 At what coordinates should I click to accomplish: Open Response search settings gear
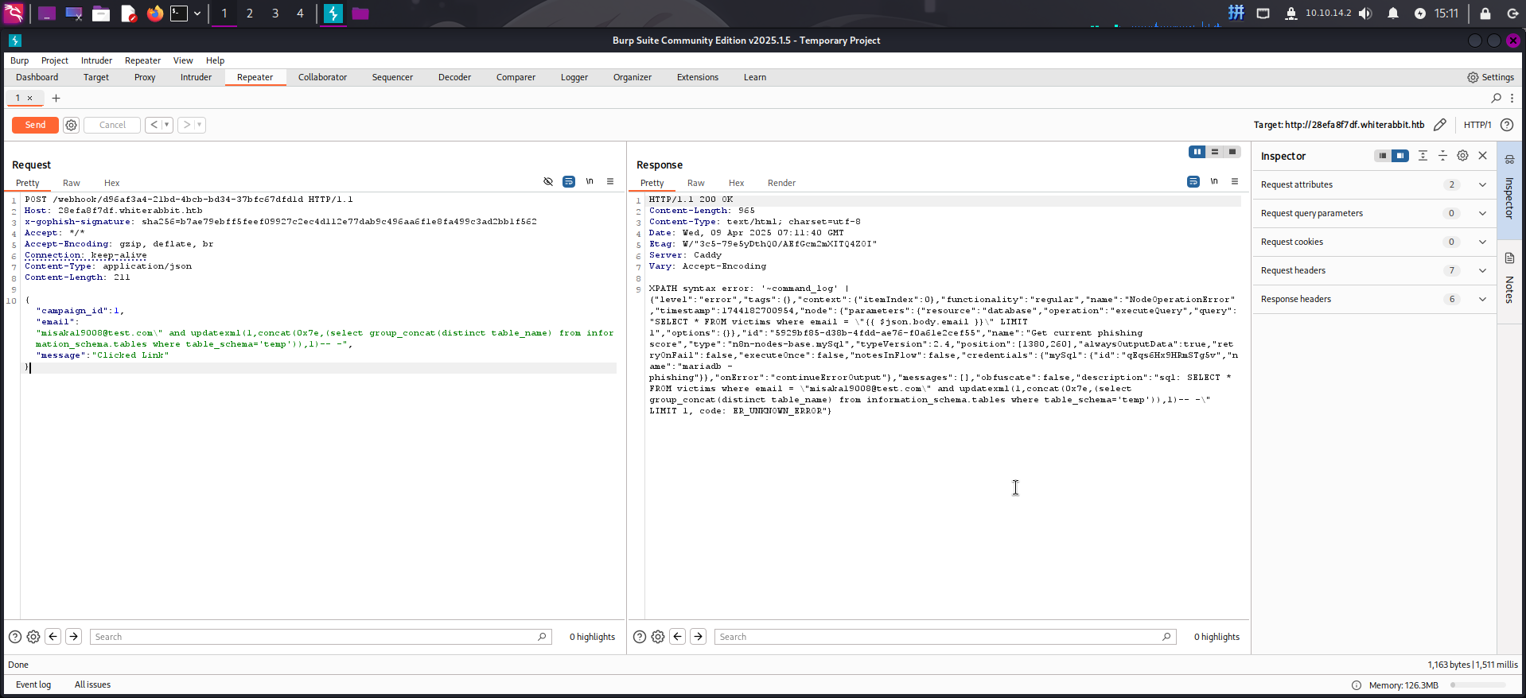click(x=658, y=637)
